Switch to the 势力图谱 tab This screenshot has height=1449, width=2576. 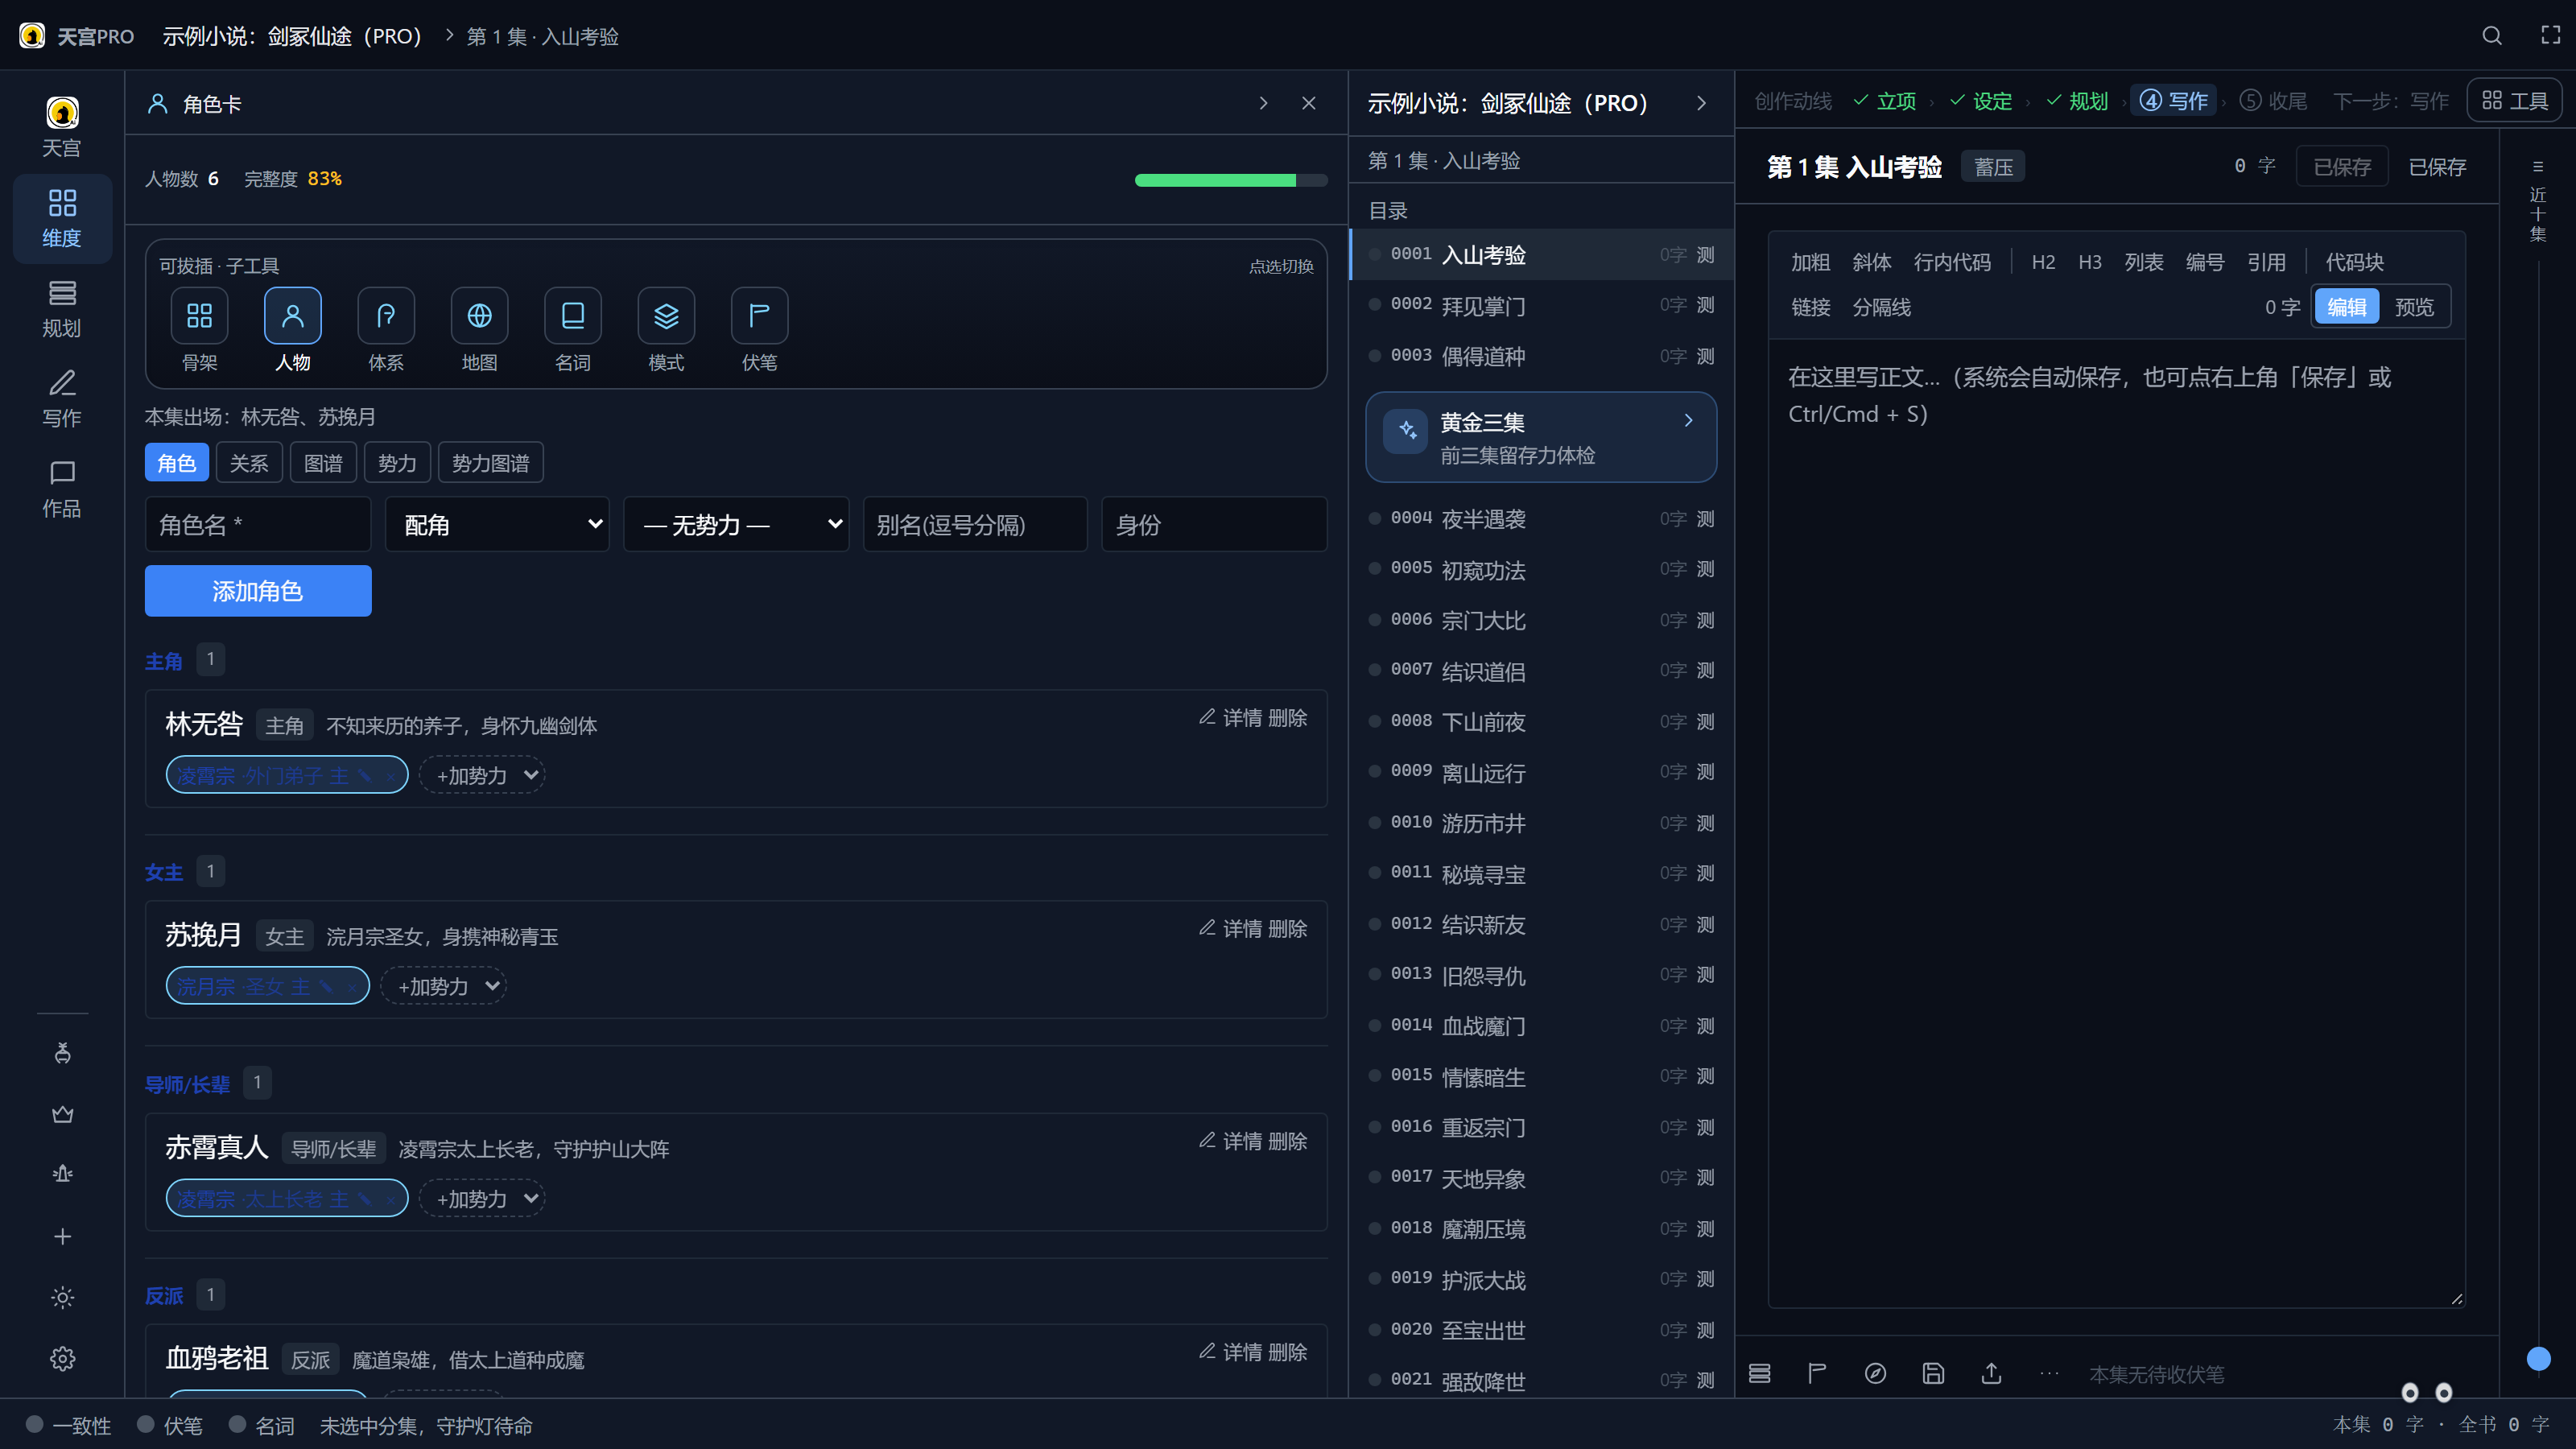click(x=490, y=463)
